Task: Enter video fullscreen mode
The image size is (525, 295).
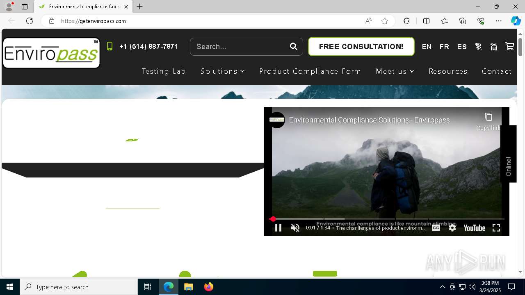Action: [x=496, y=228]
